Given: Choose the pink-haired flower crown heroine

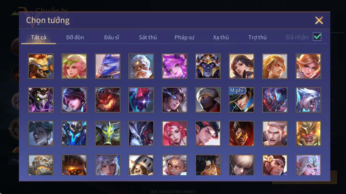Looking at the screenshot, I should tap(74, 66).
